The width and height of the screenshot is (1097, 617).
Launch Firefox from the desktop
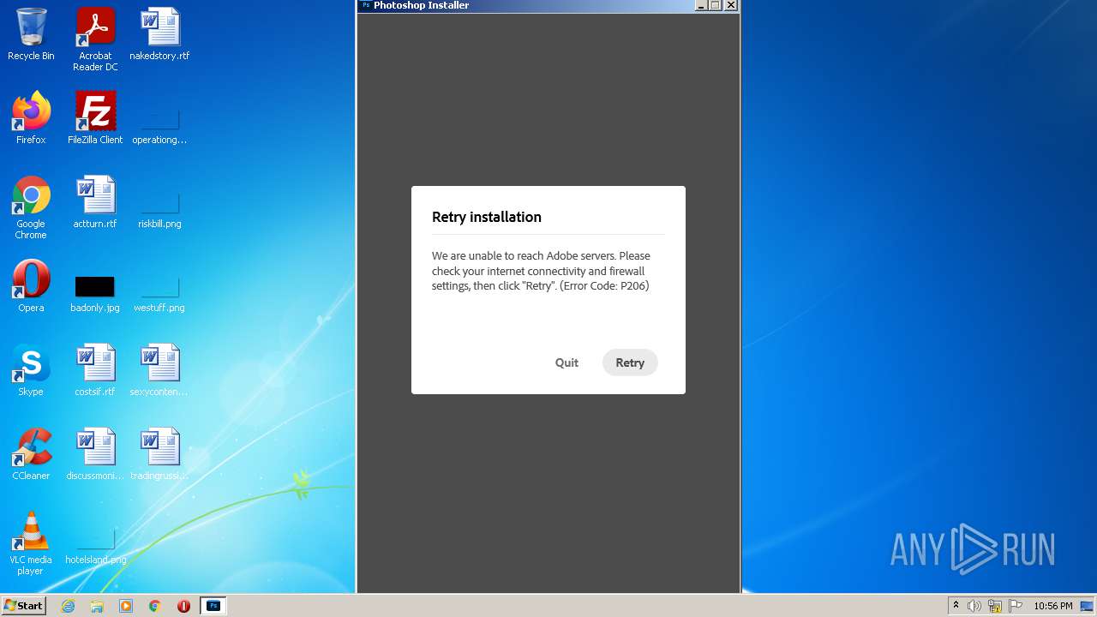click(x=31, y=118)
